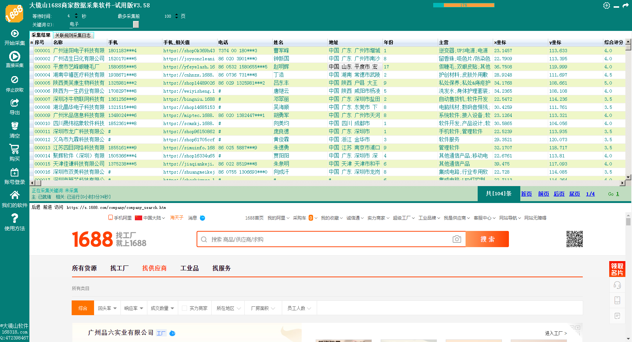This screenshot has height=342, width=632.
Task: Toggle the 手机阿里 checkbox
Action: coord(111,218)
